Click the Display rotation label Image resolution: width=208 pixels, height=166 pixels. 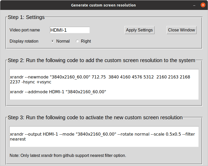24,41
